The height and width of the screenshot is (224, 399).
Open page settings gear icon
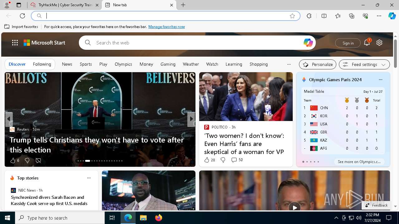(379, 43)
